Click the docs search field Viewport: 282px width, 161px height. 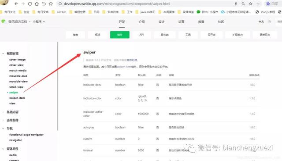pos(279,21)
